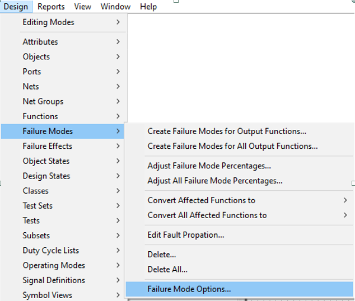Select Adjust Failure Mode Percentages

tap(239, 166)
